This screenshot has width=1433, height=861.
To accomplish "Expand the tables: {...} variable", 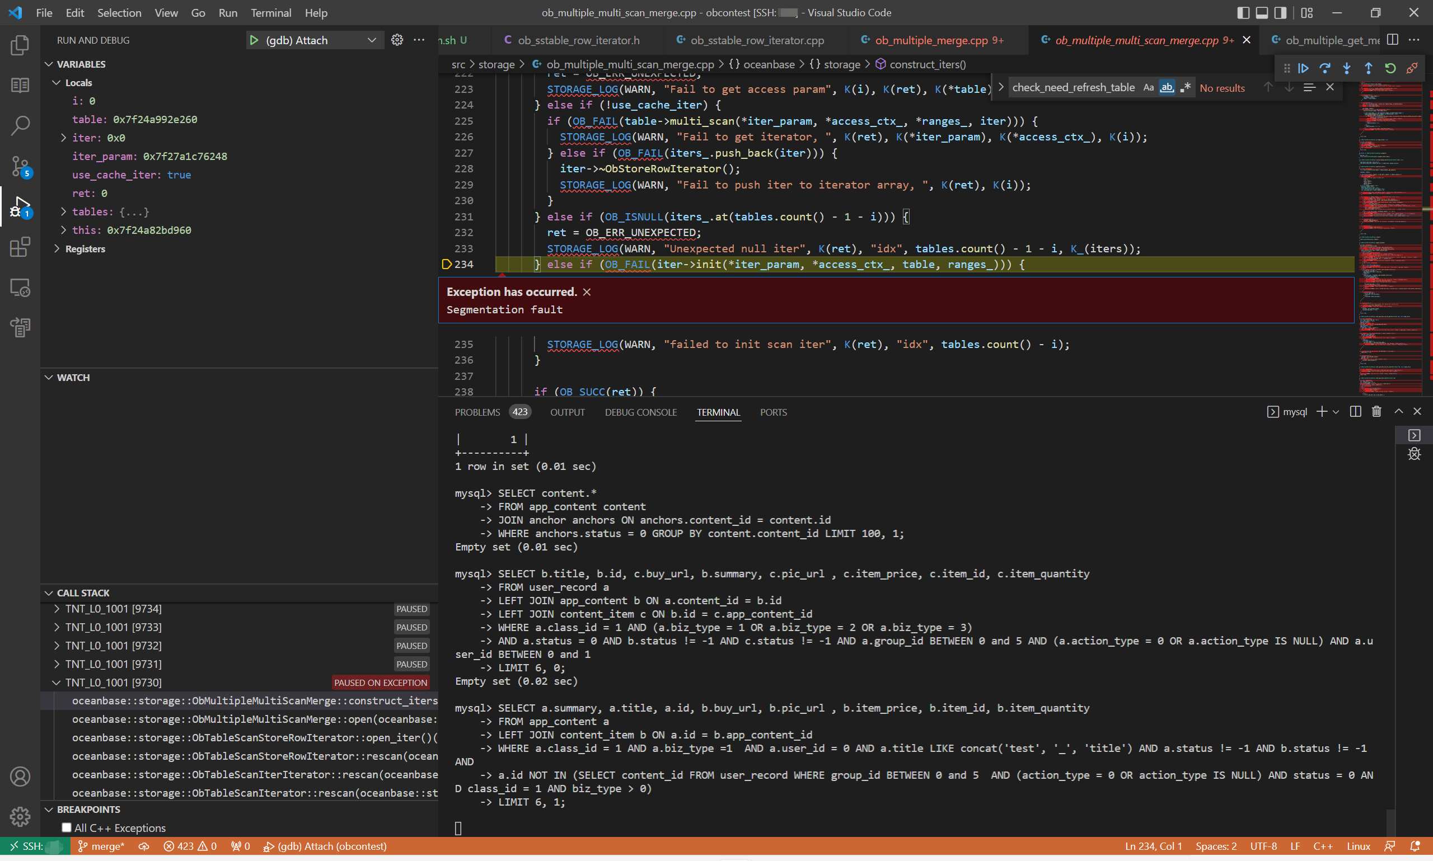I will tap(63, 212).
